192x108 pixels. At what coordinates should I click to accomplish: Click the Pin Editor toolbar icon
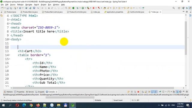click(143, 8)
